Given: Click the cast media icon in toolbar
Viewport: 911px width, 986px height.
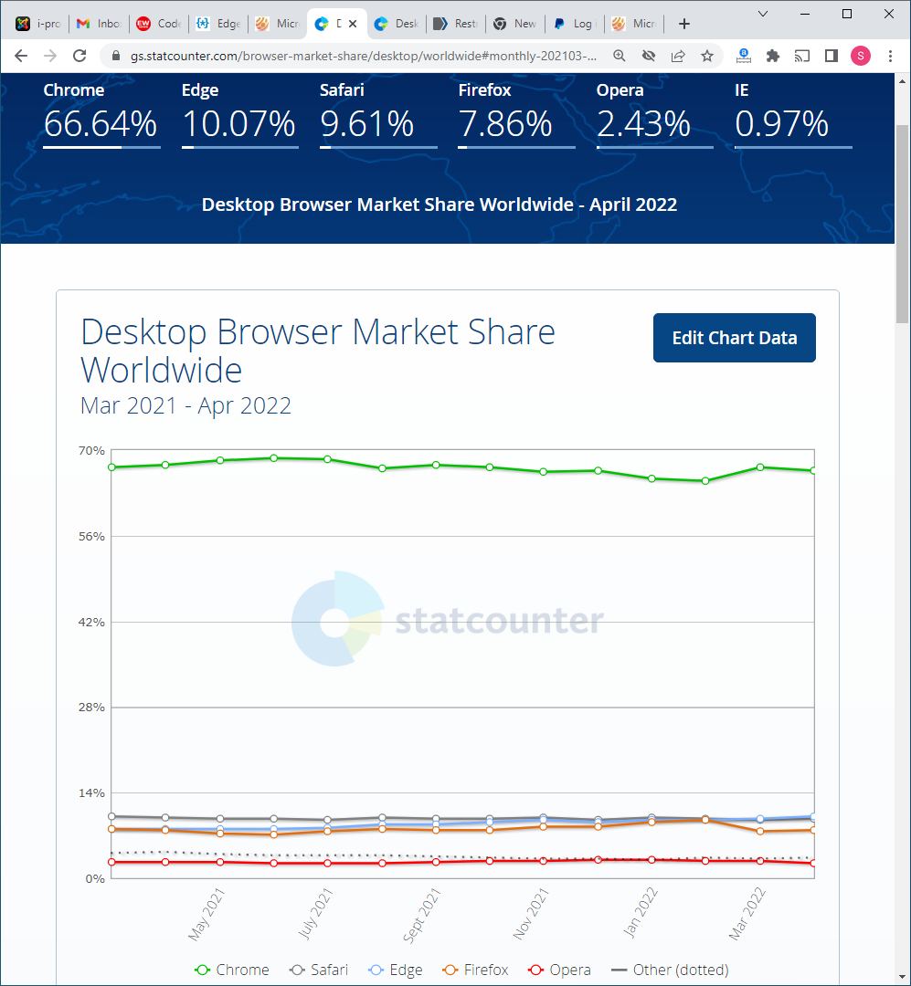Looking at the screenshot, I should click(802, 56).
